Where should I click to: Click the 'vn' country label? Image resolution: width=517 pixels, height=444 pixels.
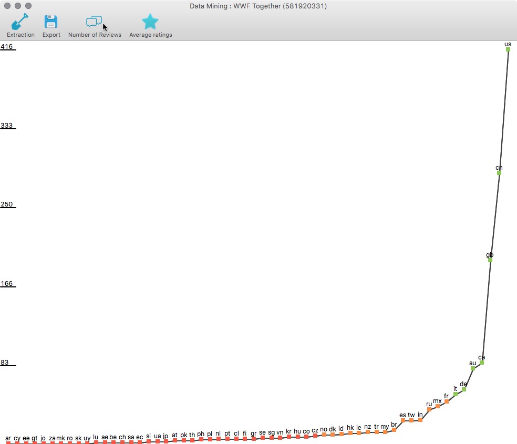pyautogui.click(x=280, y=432)
